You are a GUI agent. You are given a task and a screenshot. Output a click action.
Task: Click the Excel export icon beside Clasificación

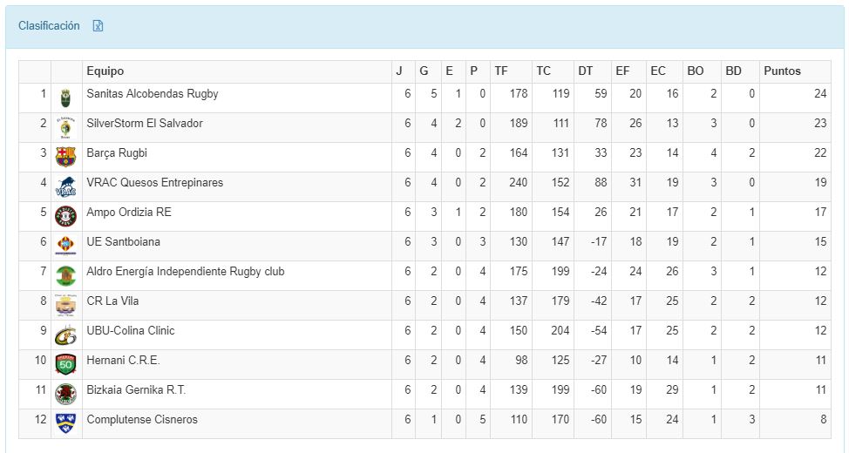pyautogui.click(x=98, y=26)
